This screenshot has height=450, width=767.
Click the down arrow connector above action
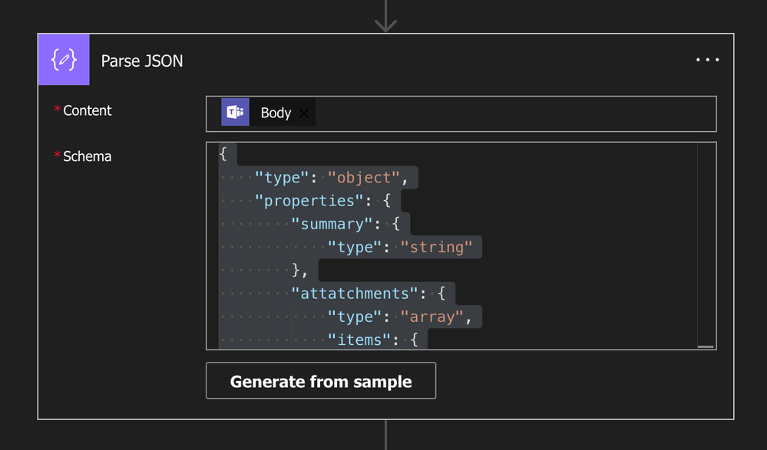385,16
